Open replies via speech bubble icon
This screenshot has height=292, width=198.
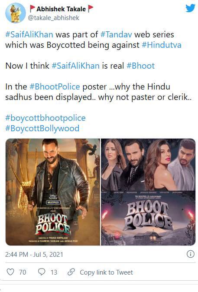pyautogui.click(x=42, y=272)
